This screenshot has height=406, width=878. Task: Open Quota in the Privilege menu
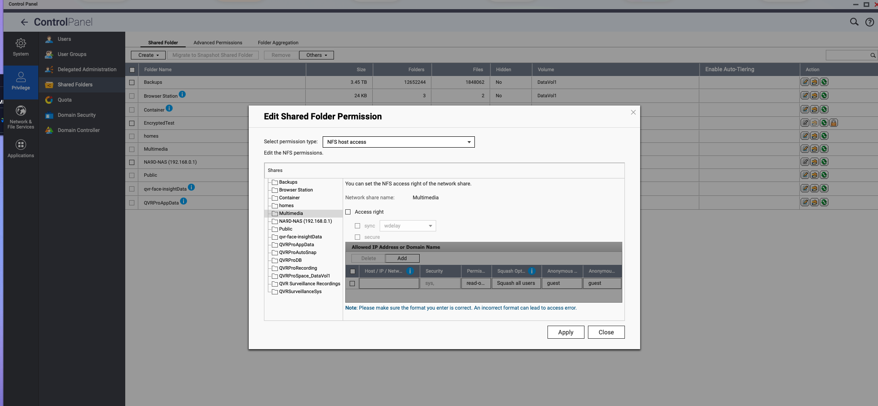[64, 100]
